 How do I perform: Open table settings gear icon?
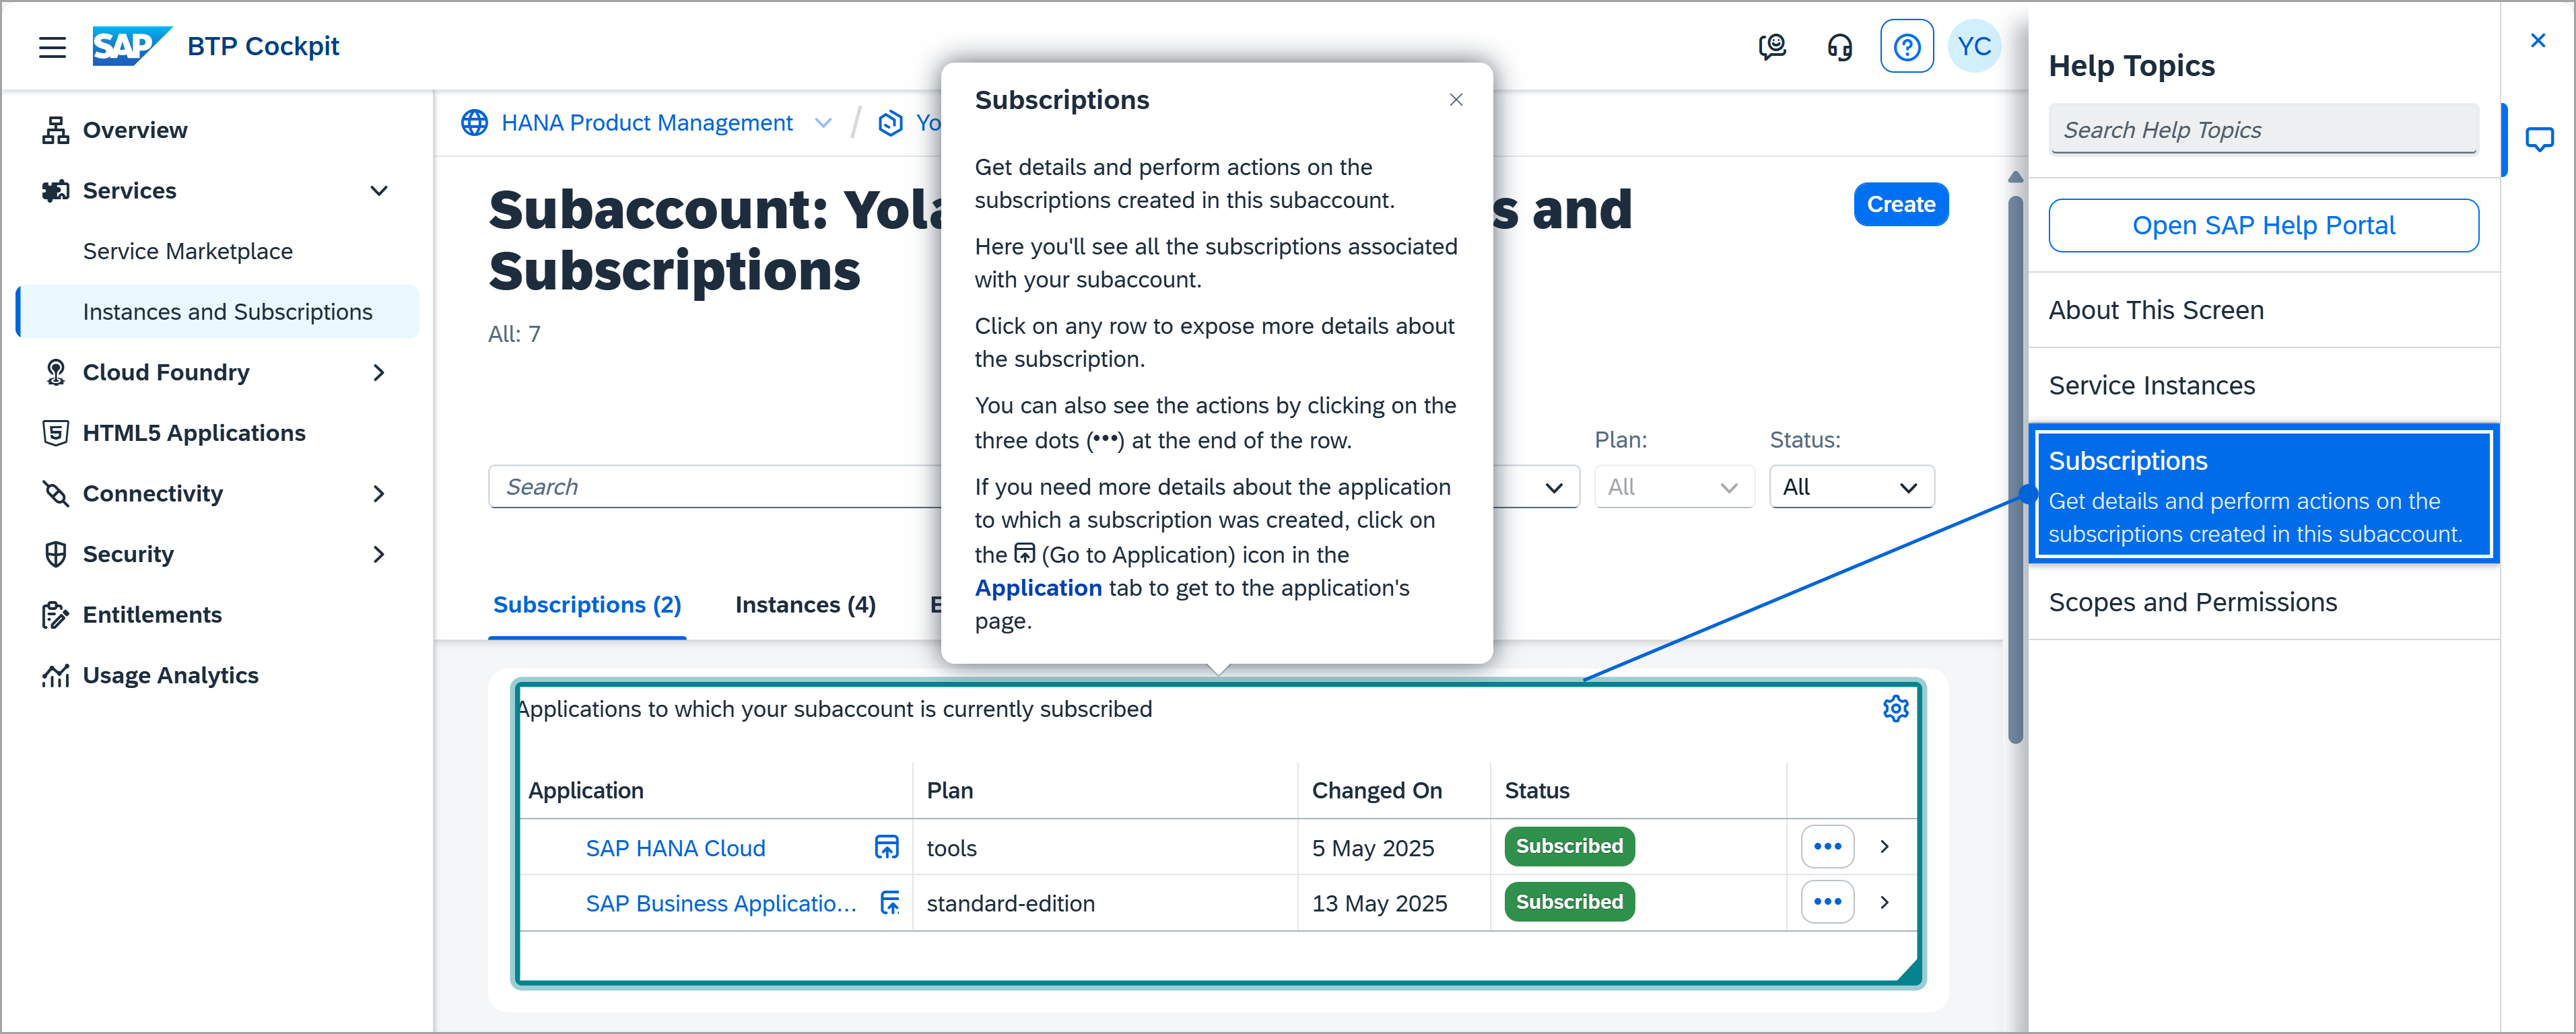click(x=1895, y=708)
